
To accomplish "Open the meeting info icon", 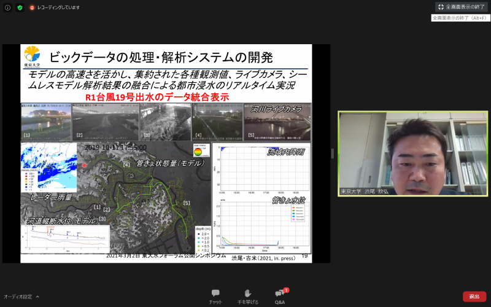I will click(x=7, y=7).
